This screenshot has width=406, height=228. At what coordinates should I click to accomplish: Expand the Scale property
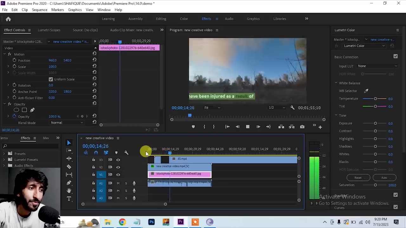tap(8, 66)
